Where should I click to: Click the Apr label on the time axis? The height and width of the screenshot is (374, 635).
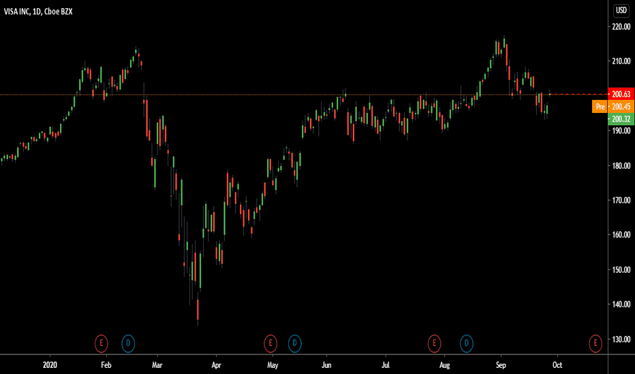[216, 365]
